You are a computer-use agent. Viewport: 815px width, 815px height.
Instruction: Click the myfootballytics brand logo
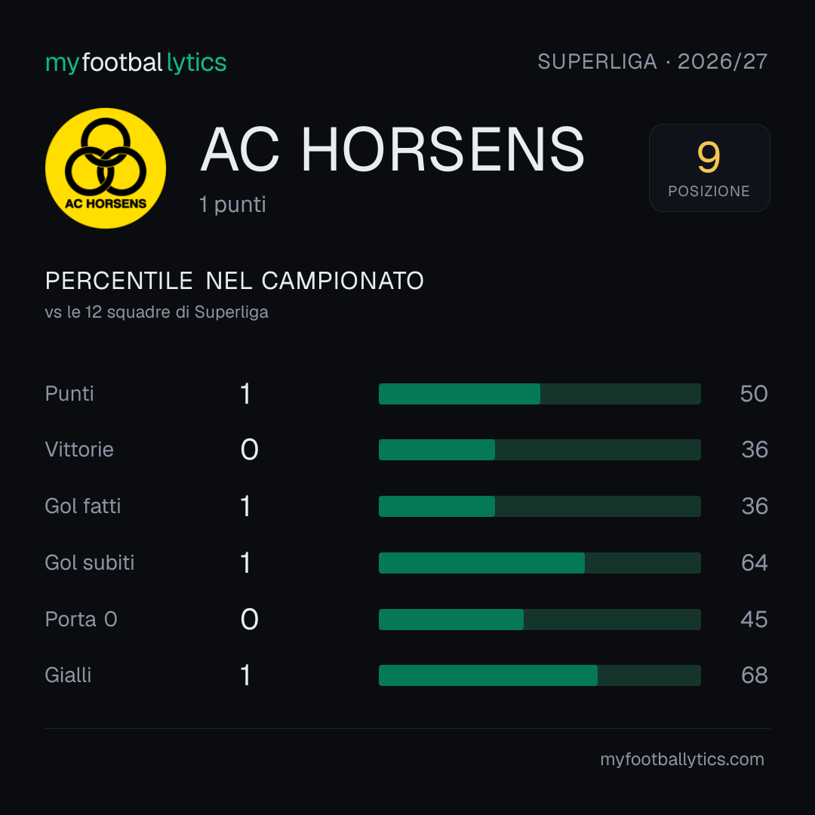point(136,63)
